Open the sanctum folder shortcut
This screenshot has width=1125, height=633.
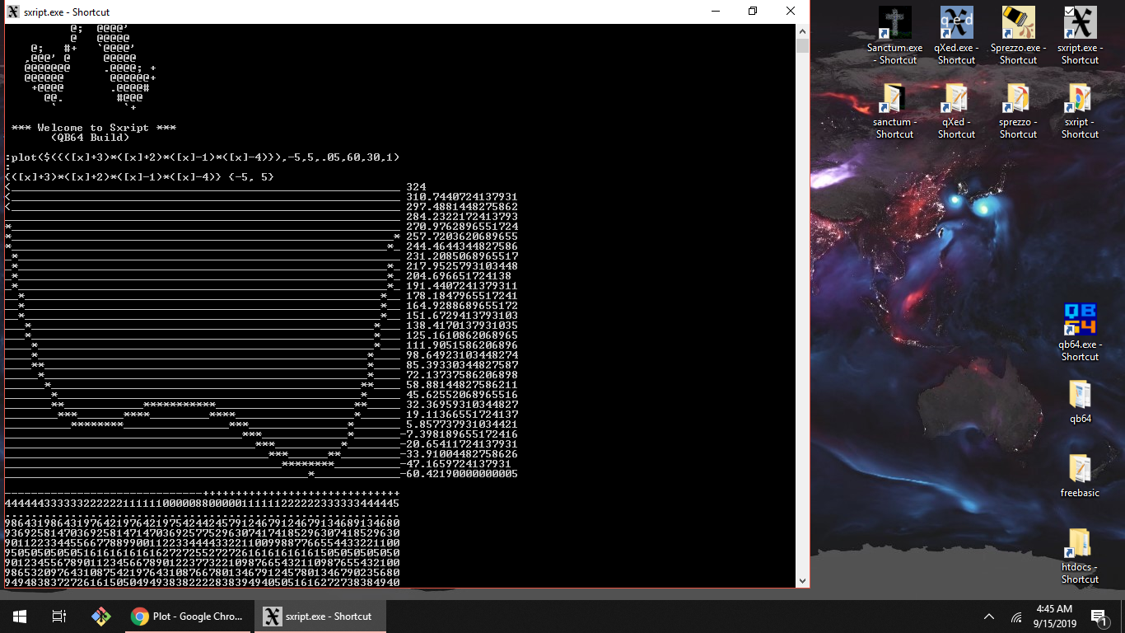click(894, 99)
